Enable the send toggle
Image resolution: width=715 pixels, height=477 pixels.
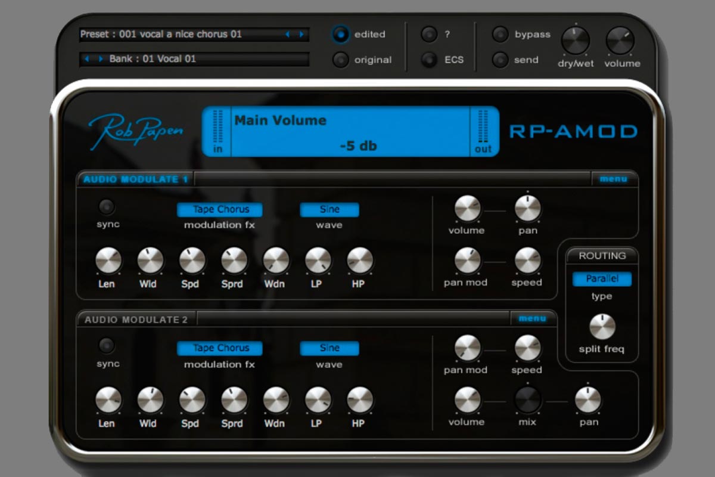(500, 60)
